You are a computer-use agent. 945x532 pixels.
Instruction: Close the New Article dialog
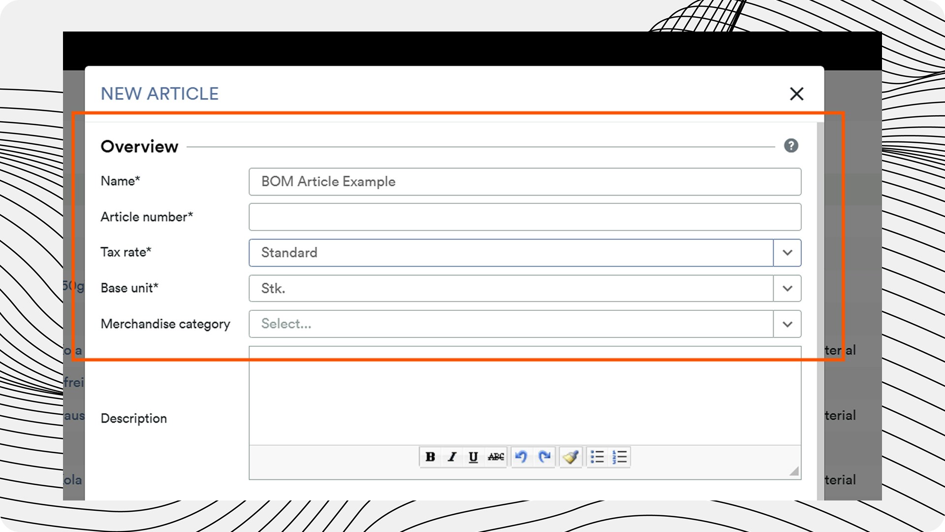(x=796, y=94)
